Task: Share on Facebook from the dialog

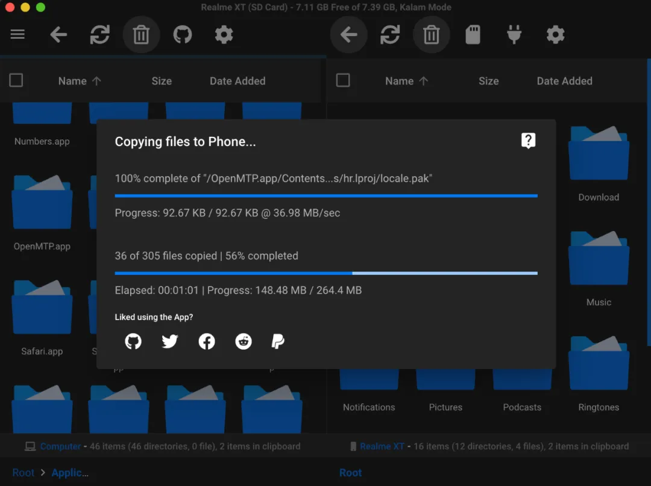Action: click(x=207, y=341)
